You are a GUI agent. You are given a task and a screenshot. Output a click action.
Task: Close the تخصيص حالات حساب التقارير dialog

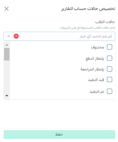tap(6, 9)
